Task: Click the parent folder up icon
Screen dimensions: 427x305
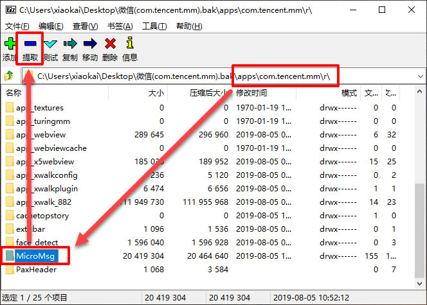Action: click(9, 76)
